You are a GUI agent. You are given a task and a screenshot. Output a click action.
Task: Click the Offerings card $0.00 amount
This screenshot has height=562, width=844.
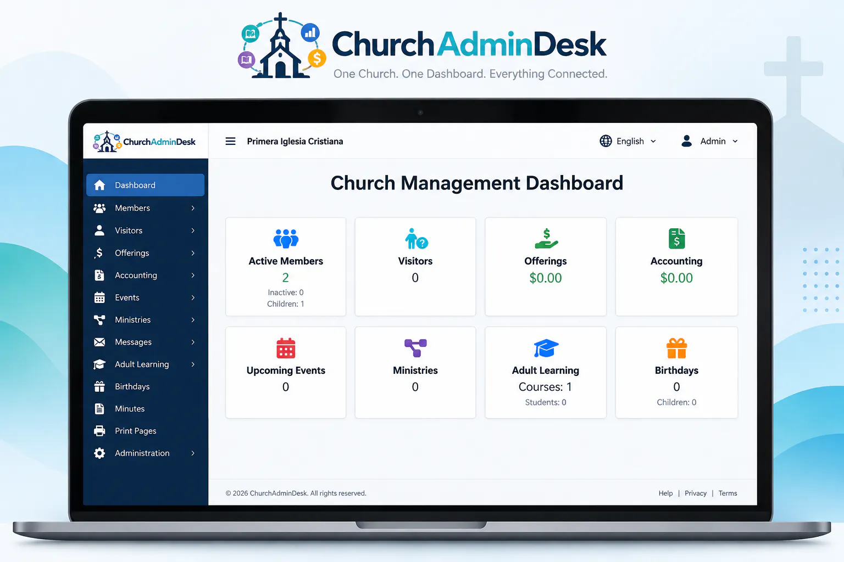(x=546, y=278)
